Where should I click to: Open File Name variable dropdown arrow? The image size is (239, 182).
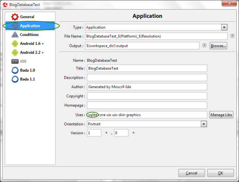[232, 36]
